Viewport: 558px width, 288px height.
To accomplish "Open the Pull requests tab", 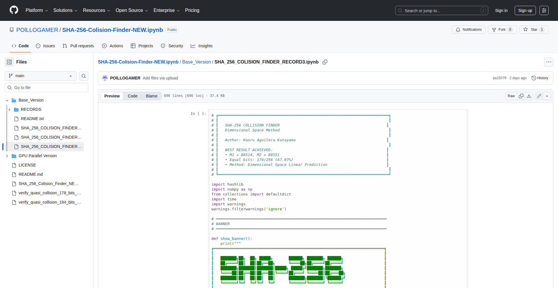I will [x=78, y=46].
